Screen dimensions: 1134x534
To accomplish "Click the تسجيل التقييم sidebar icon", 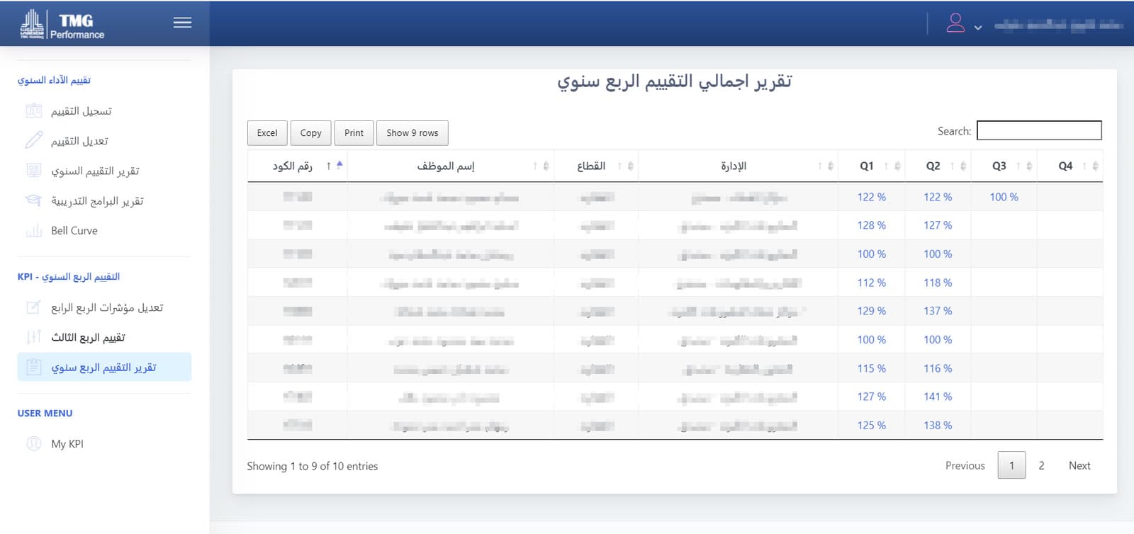I will click(x=33, y=110).
